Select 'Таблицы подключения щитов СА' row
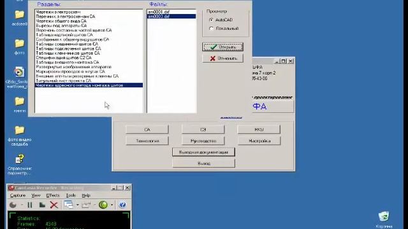408x229 pixels. [89, 48]
